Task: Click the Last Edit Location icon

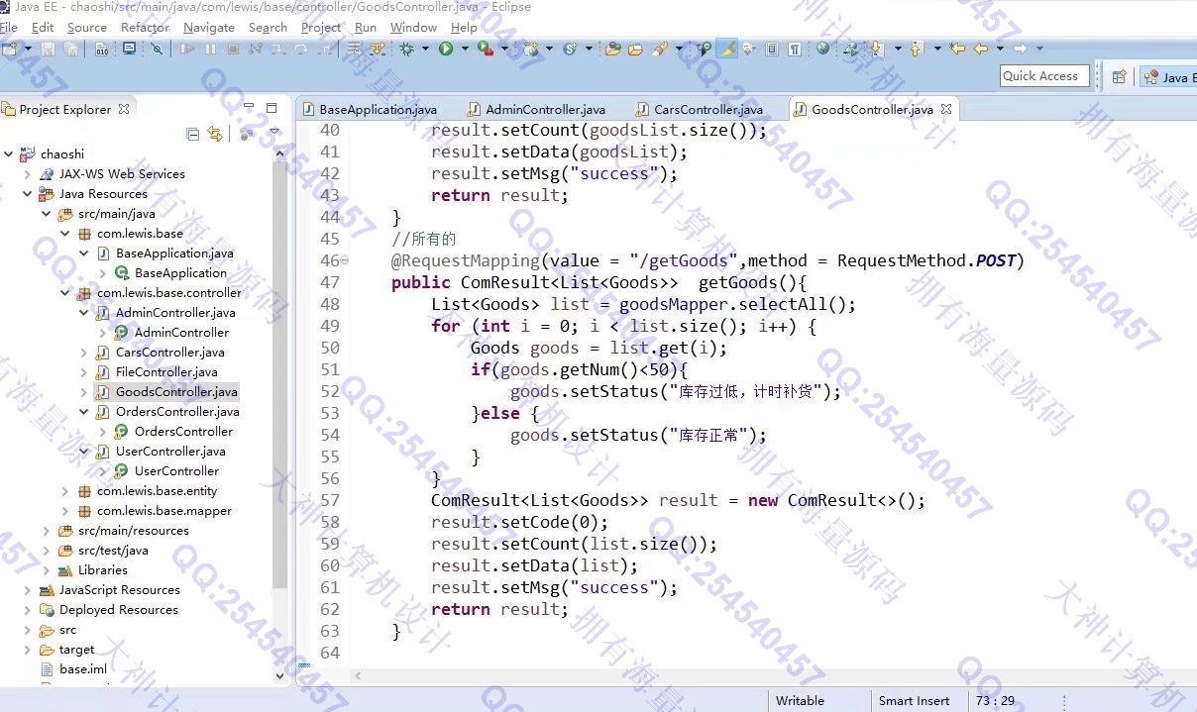Action: [957, 49]
